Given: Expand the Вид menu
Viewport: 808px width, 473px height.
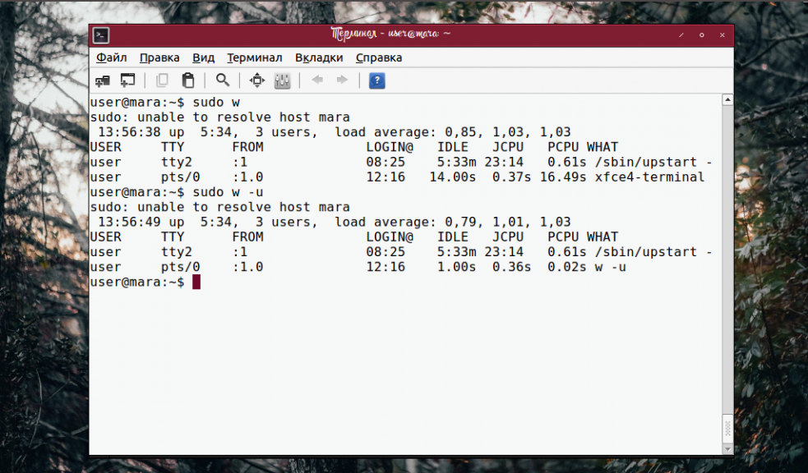Looking at the screenshot, I should tap(203, 57).
